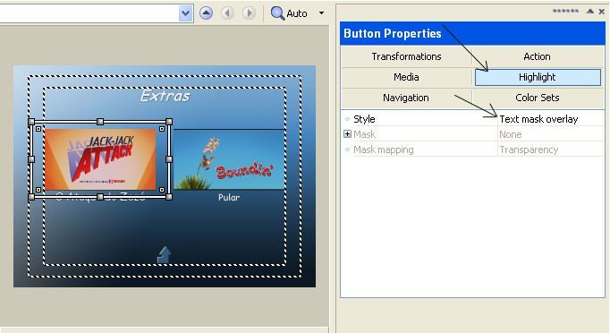Open the Media tab
This screenshot has width=610, height=333.
(406, 77)
